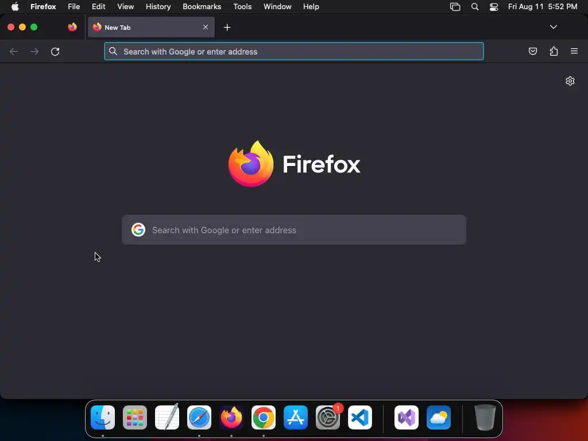Image resolution: width=588 pixels, height=441 pixels.
Task: Open the Help menu
Action: coord(311,6)
